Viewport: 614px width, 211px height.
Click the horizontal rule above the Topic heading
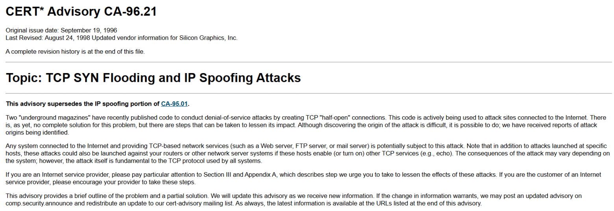click(x=309, y=62)
